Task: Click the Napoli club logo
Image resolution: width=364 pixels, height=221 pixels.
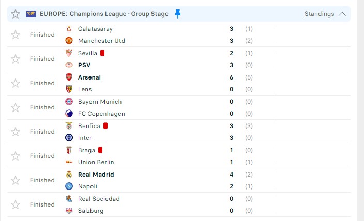Action: coord(69,186)
